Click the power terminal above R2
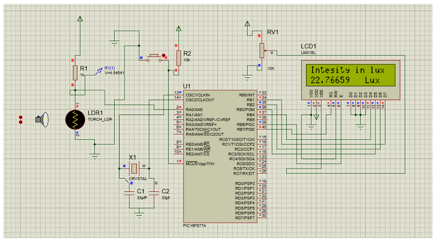Image resolution: width=436 pixels, height=242 pixels. tap(179, 29)
